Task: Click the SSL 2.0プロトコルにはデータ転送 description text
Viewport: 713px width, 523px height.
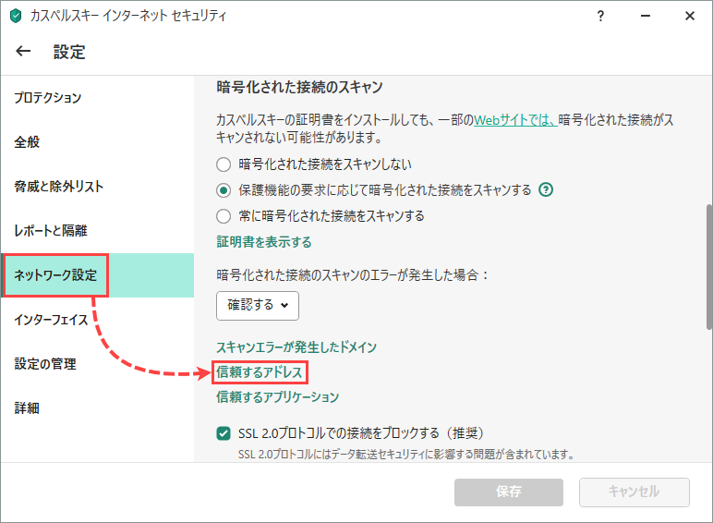Action: click(406, 455)
